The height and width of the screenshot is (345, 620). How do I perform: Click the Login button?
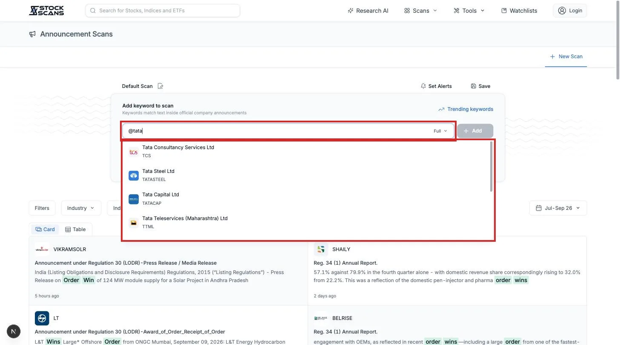point(570,11)
